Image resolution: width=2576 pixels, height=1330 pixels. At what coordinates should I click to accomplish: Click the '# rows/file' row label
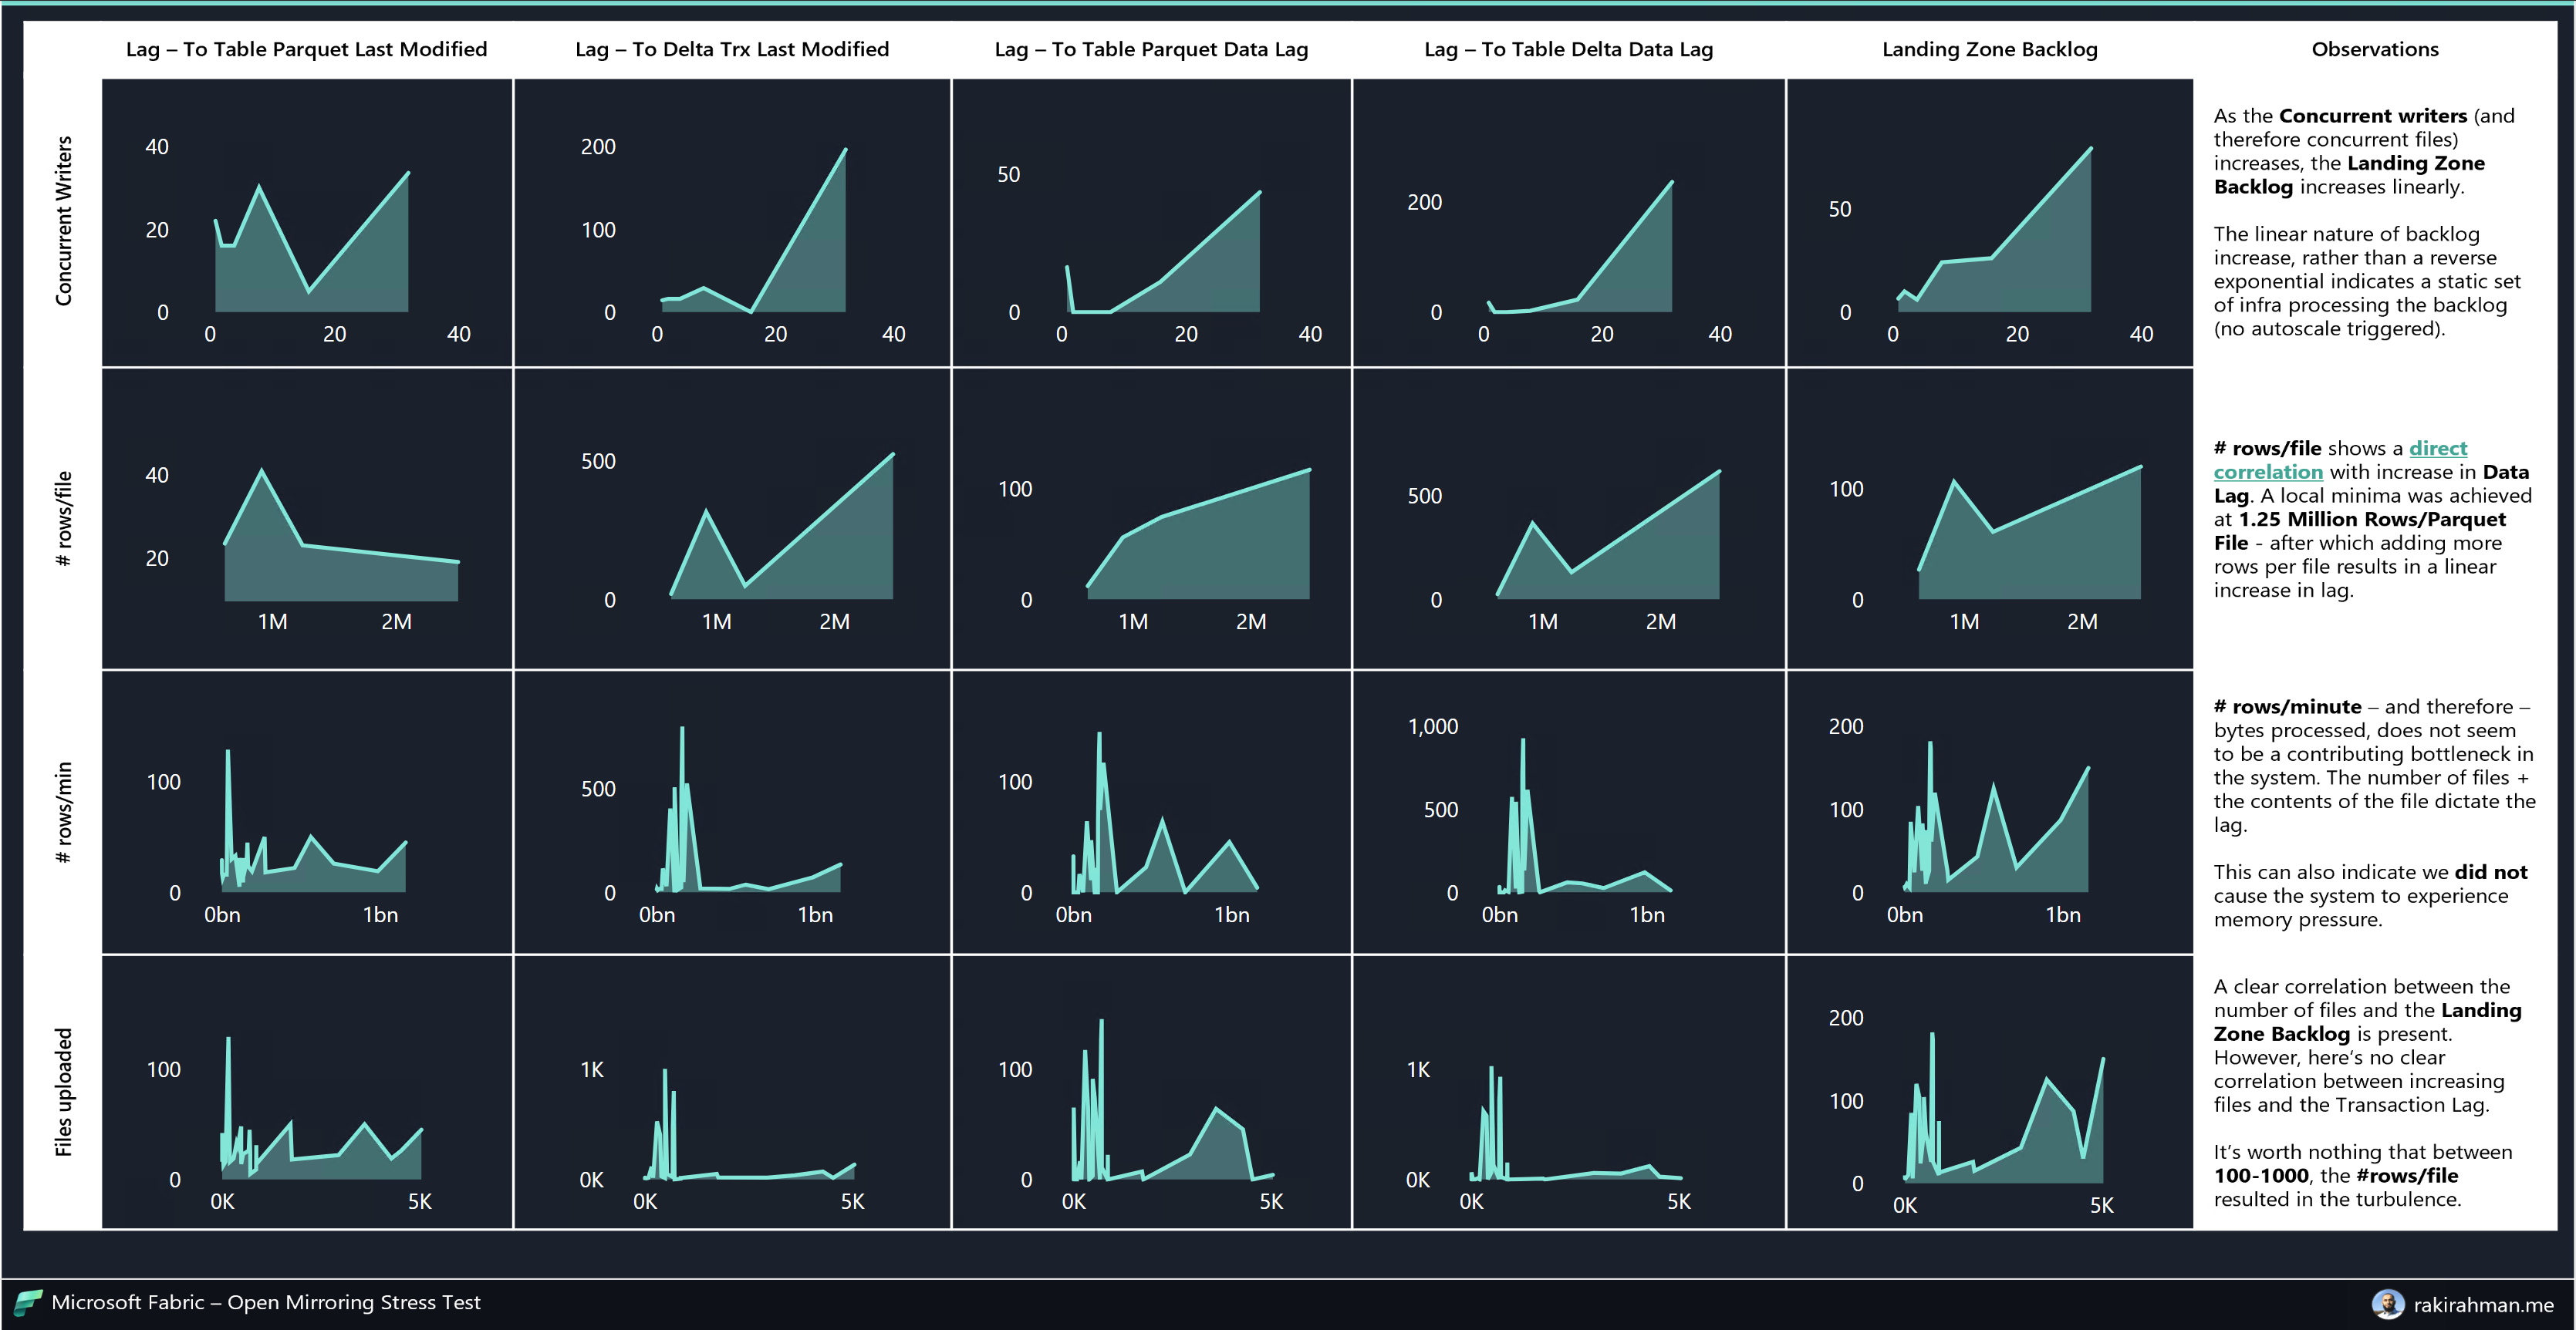[x=64, y=517]
